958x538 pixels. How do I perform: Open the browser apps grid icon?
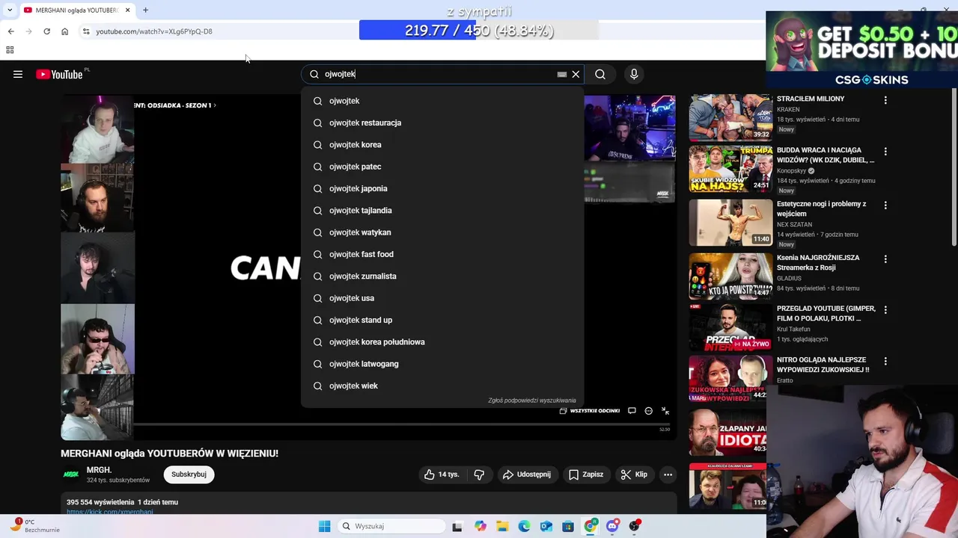10,50
